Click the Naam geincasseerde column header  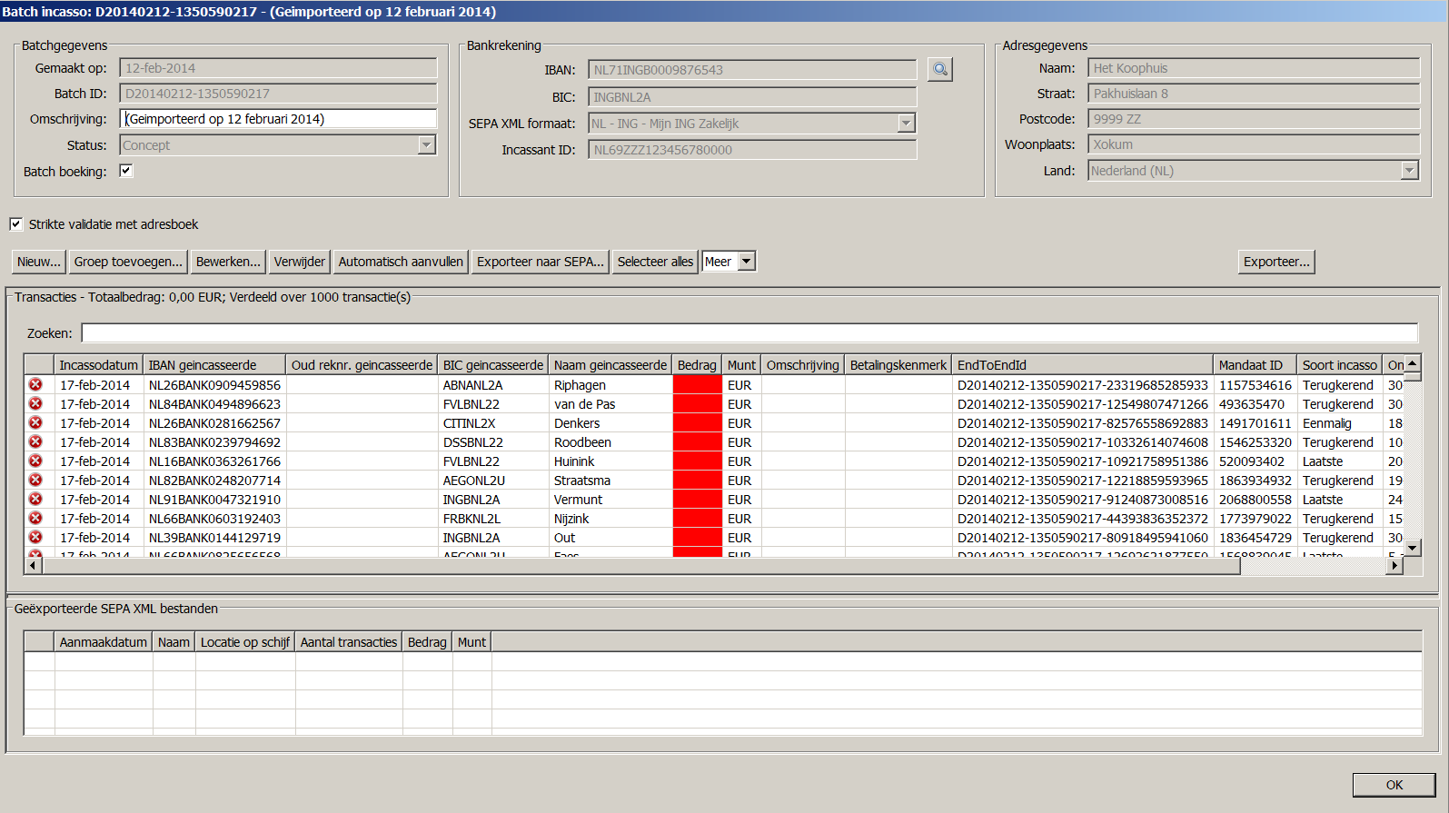[x=610, y=365]
